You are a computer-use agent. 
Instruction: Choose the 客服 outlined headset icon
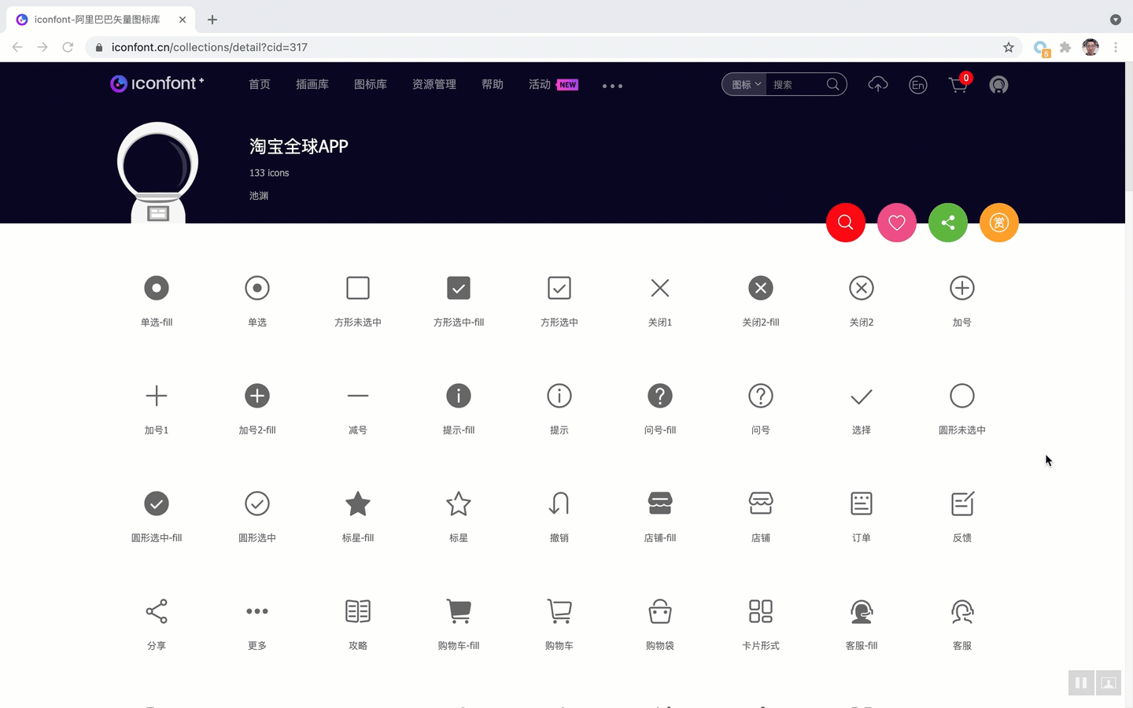pos(962,611)
